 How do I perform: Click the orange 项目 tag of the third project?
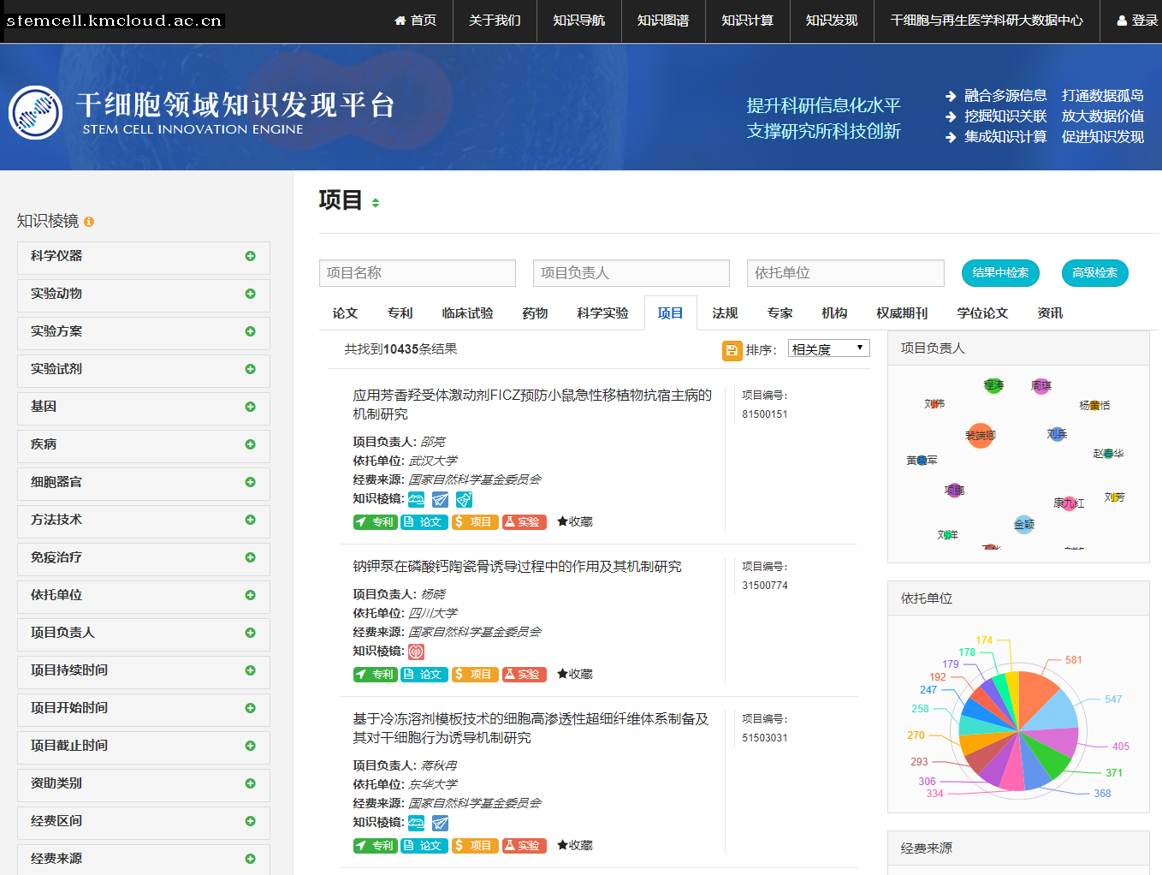[x=473, y=845]
